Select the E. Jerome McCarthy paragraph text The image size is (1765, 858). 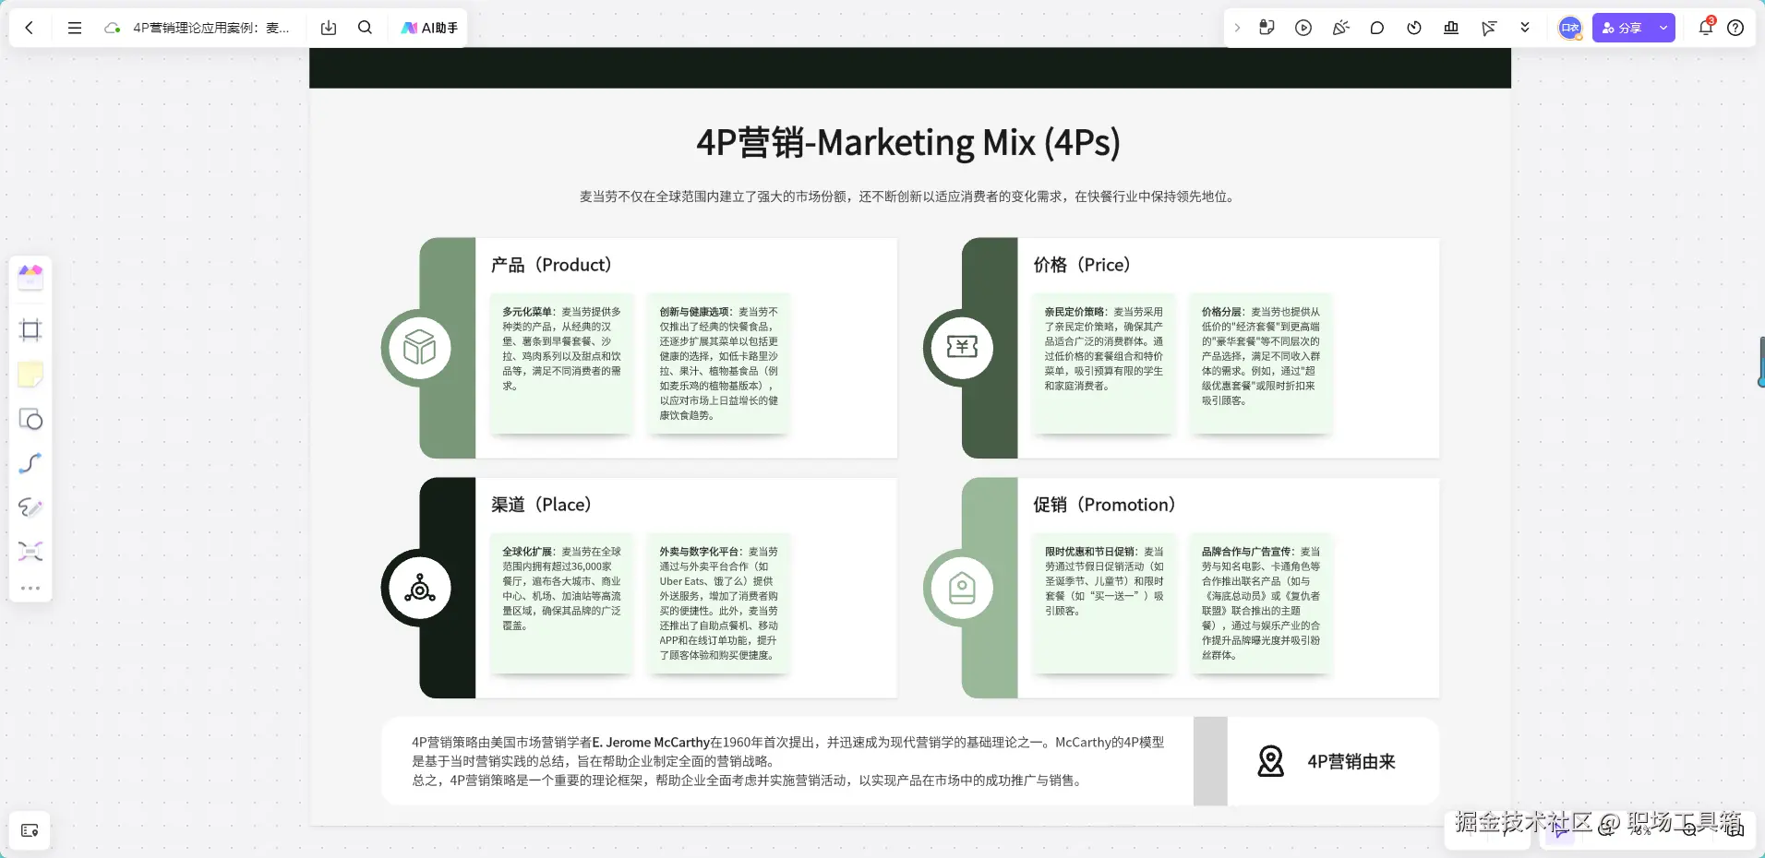788,761
